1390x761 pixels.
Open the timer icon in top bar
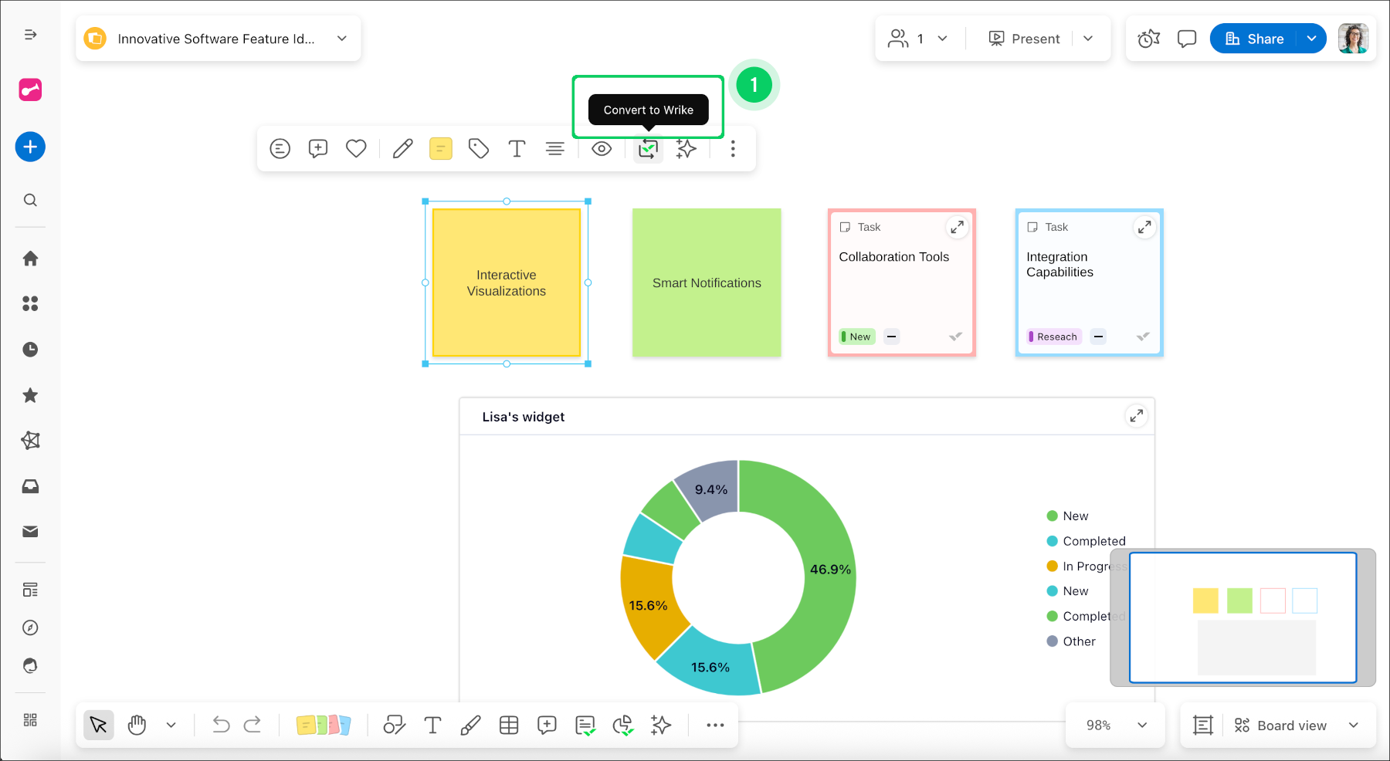click(x=1148, y=39)
